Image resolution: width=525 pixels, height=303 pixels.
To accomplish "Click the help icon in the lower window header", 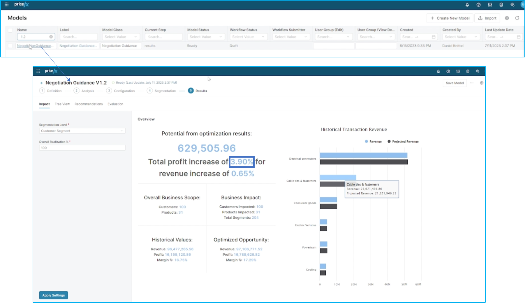I will (448, 71).
